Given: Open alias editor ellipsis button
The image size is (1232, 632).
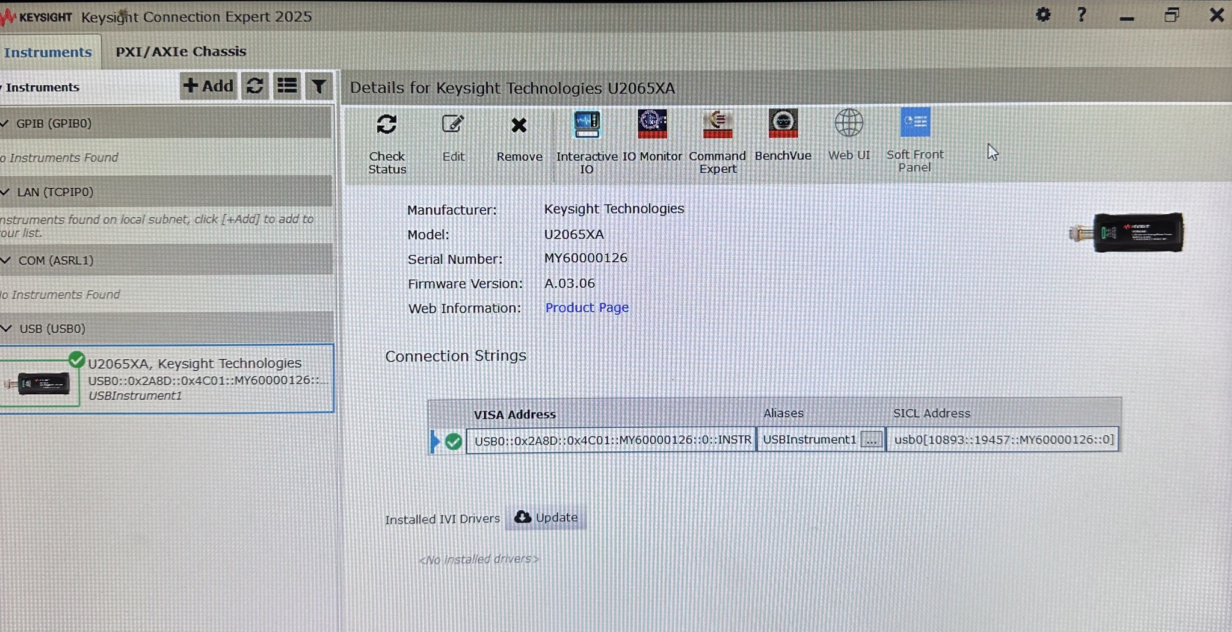Looking at the screenshot, I should pos(871,440).
